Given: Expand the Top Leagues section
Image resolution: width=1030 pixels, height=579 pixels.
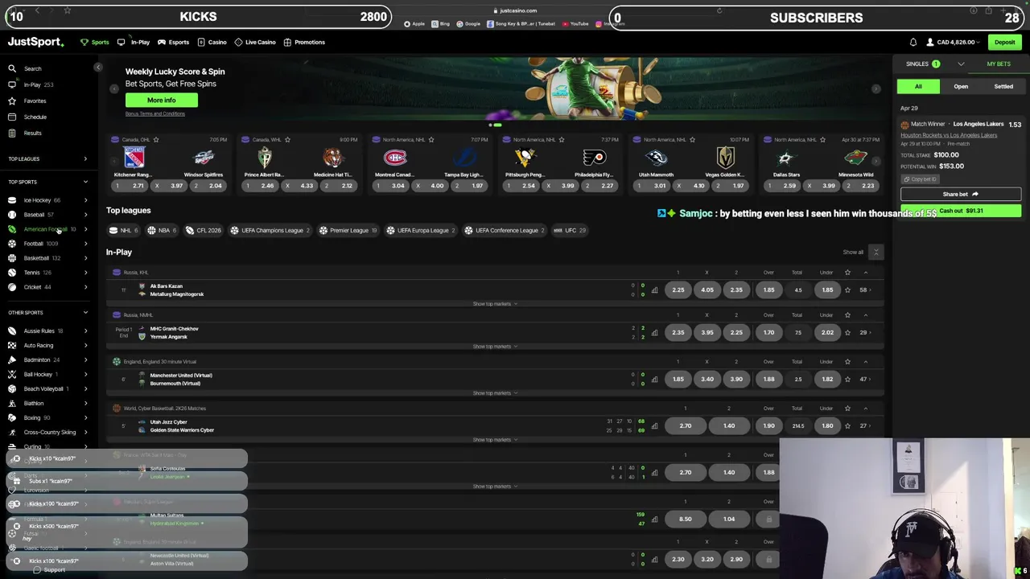Looking at the screenshot, I should (x=85, y=158).
